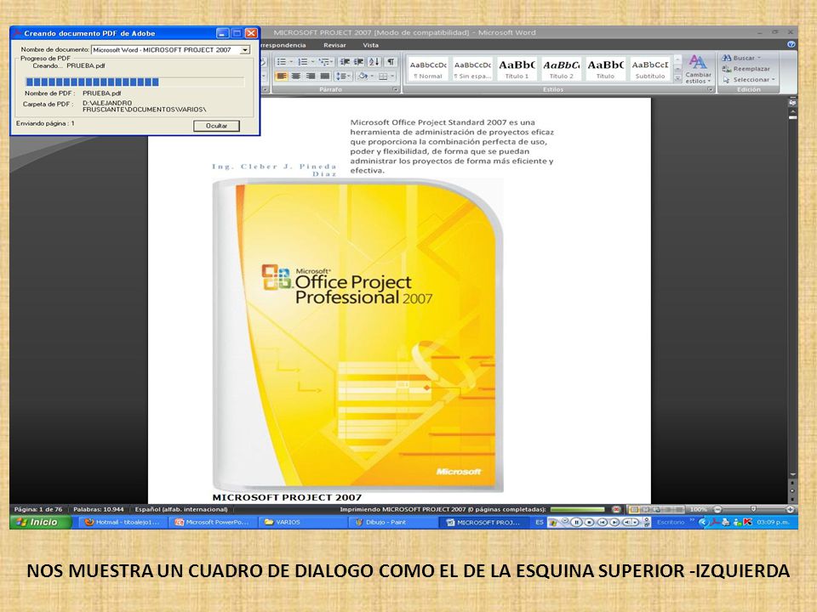Select print layout view icon
Viewport: 817px width, 612px height.
click(634, 509)
